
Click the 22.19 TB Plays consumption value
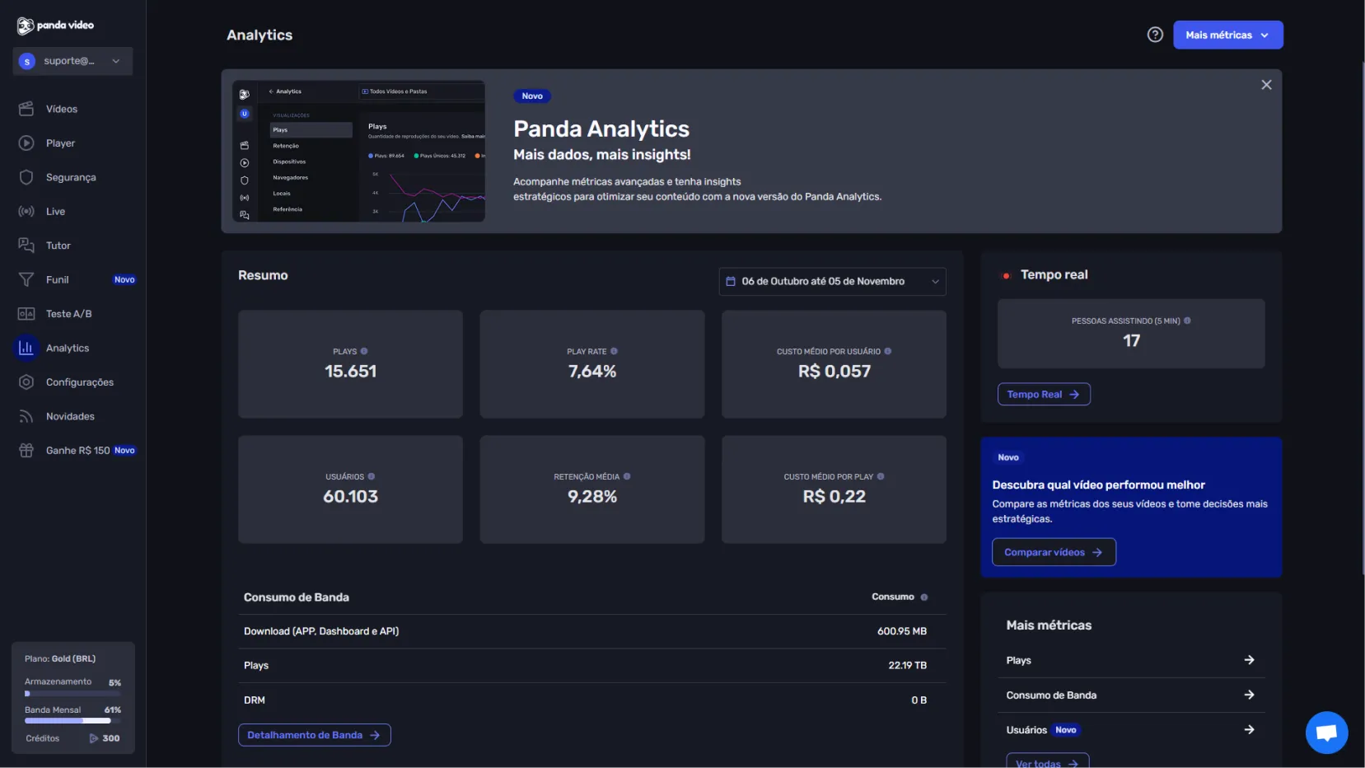pyautogui.click(x=907, y=666)
